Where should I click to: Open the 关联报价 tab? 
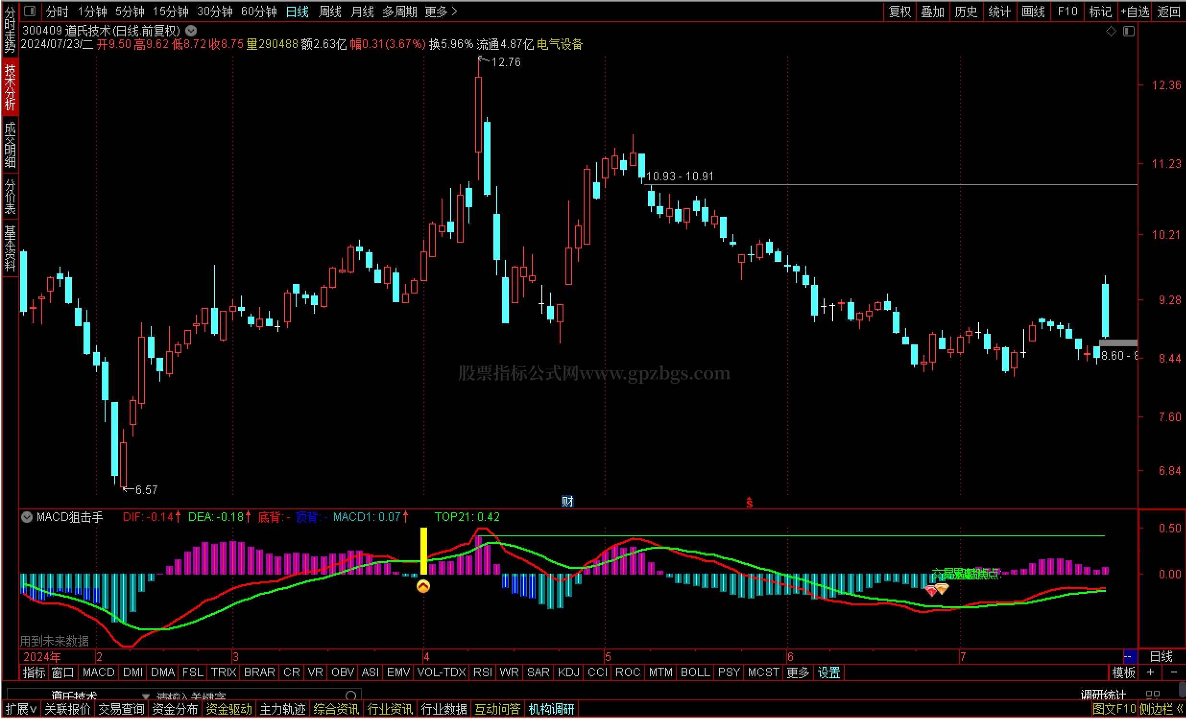[67, 709]
